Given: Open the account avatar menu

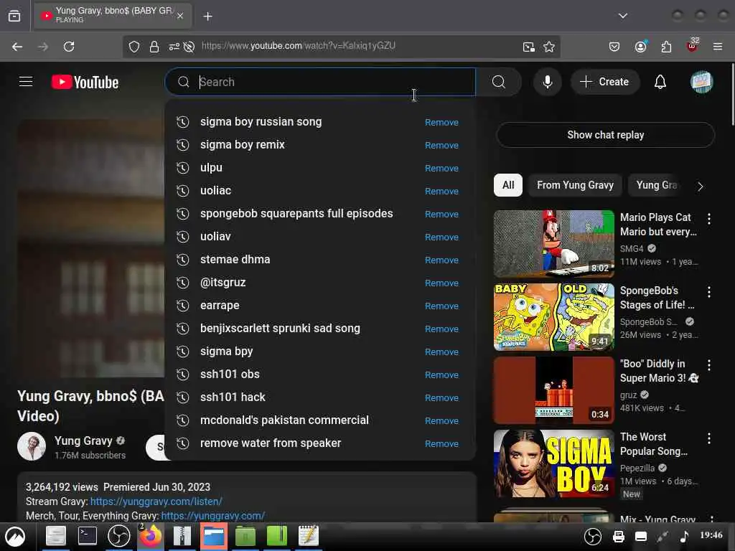Looking at the screenshot, I should pos(701,82).
